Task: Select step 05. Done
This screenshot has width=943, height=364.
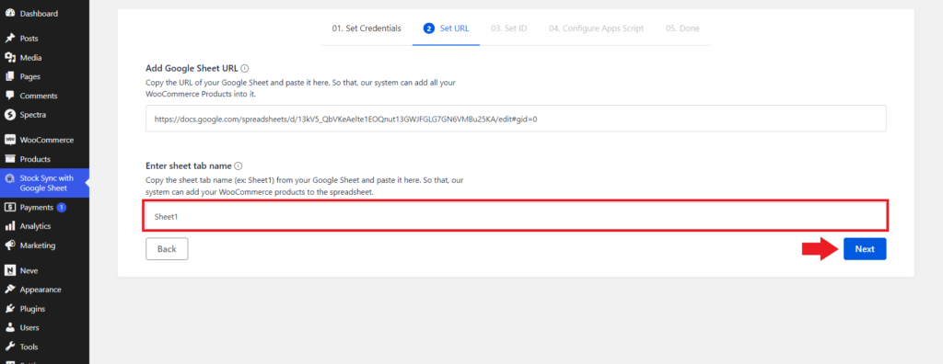Action: 682,28
